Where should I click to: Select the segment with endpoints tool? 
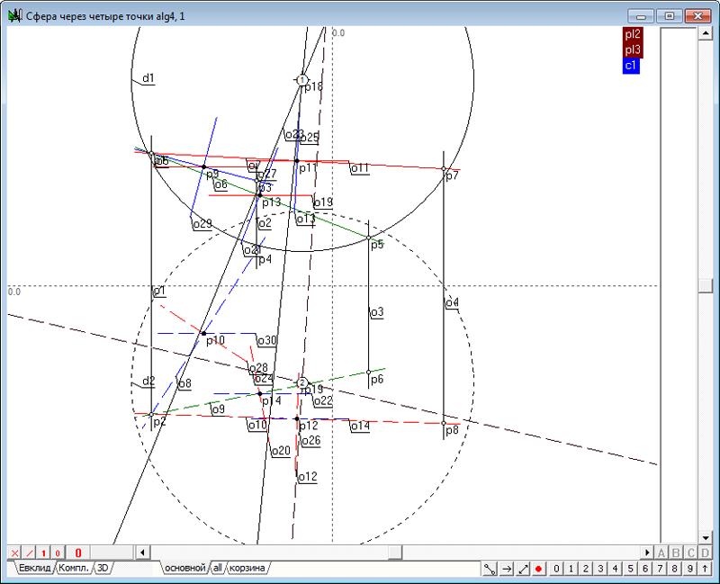(490, 569)
